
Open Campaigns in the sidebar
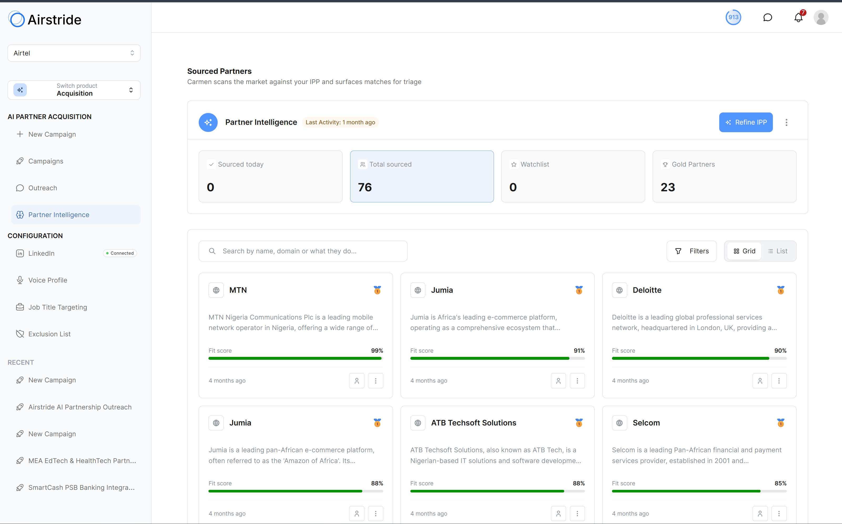75,161
